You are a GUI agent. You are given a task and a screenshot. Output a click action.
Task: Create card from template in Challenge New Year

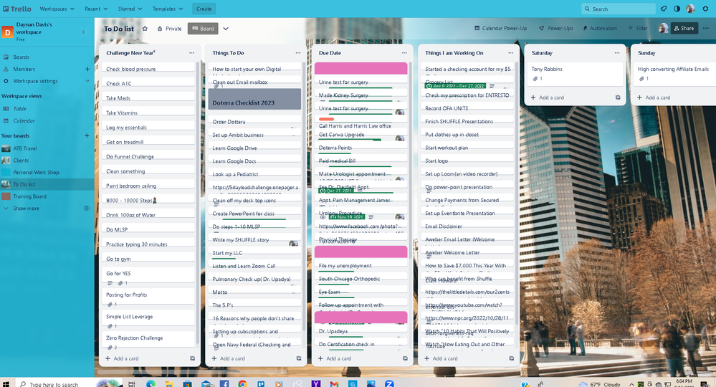click(x=192, y=359)
